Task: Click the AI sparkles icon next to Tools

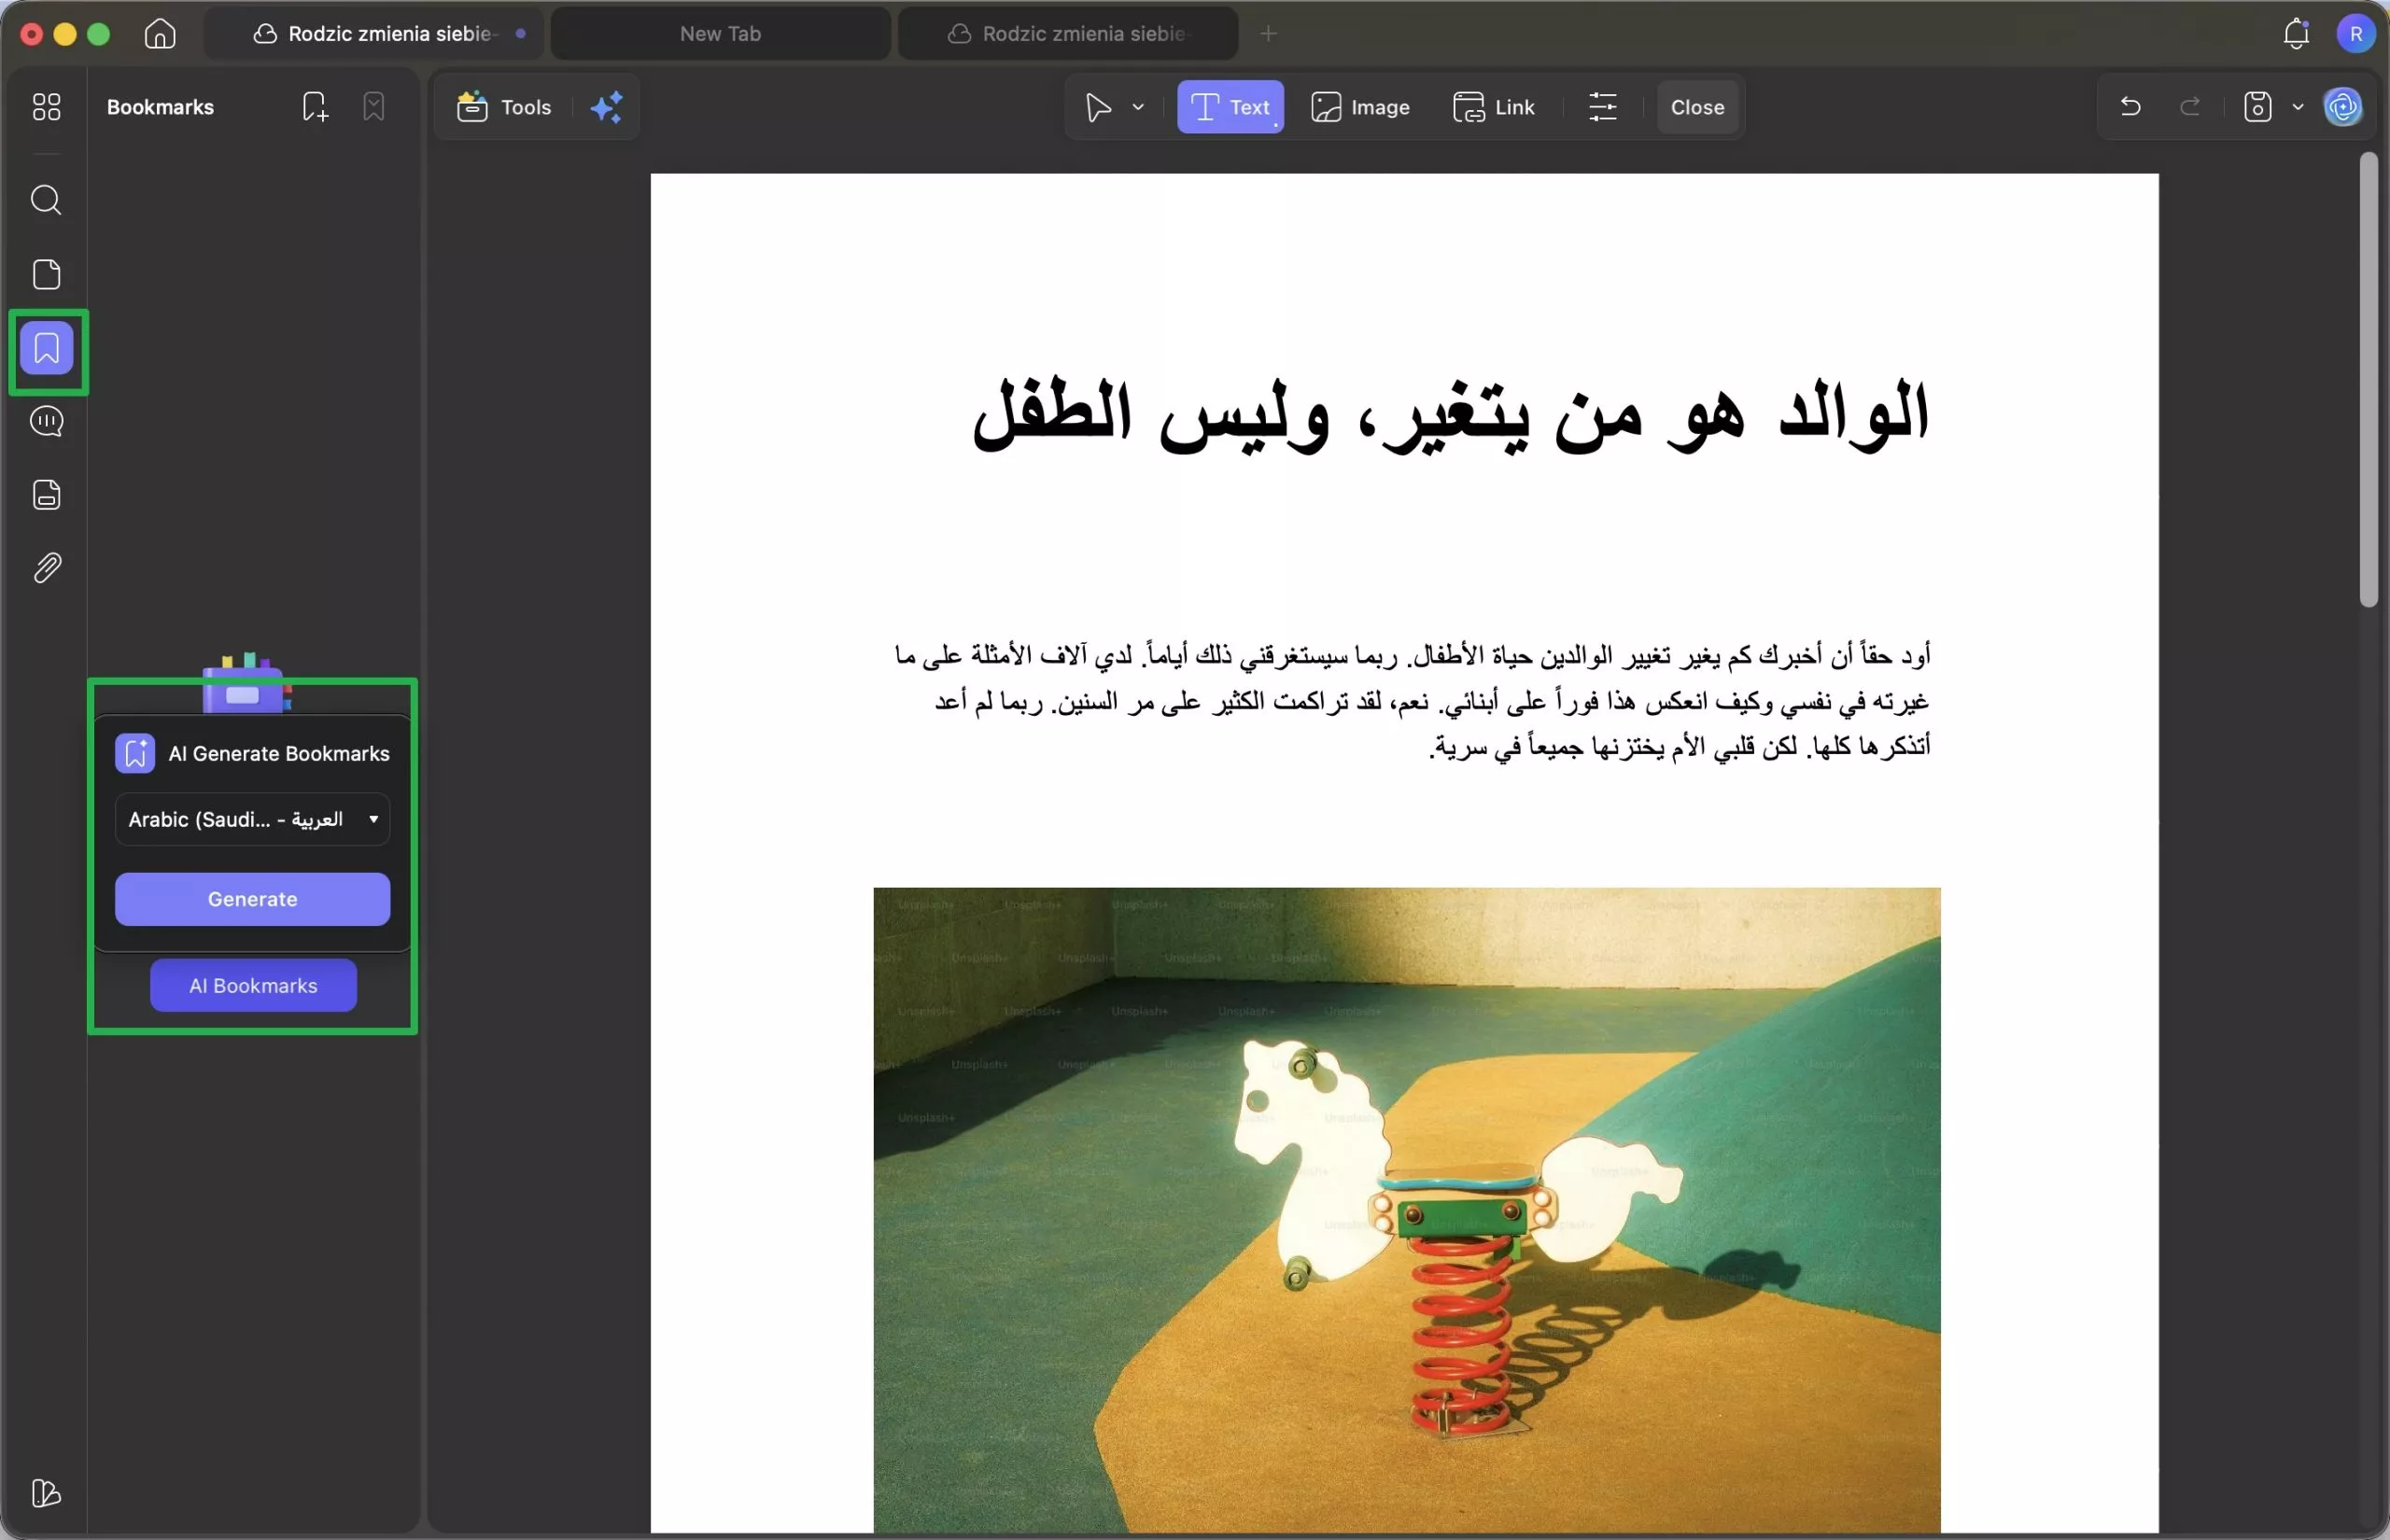Action: click(x=607, y=107)
